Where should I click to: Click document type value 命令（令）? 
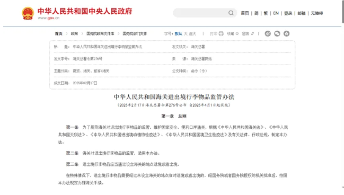199,71
